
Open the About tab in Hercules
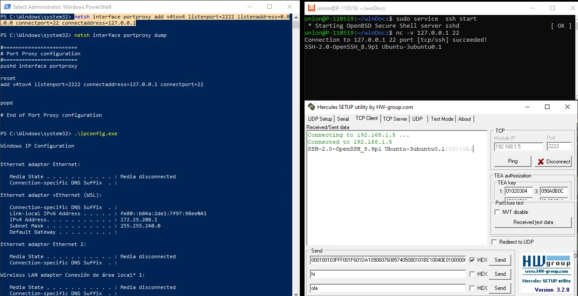click(465, 119)
